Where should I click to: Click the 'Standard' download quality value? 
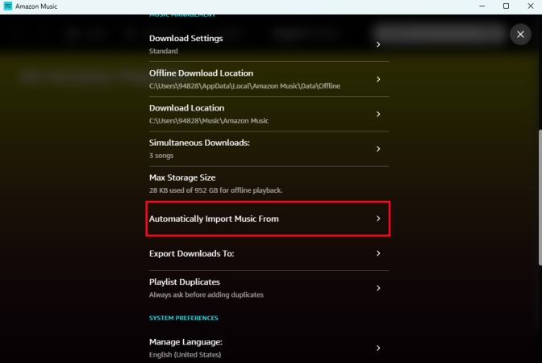163,51
